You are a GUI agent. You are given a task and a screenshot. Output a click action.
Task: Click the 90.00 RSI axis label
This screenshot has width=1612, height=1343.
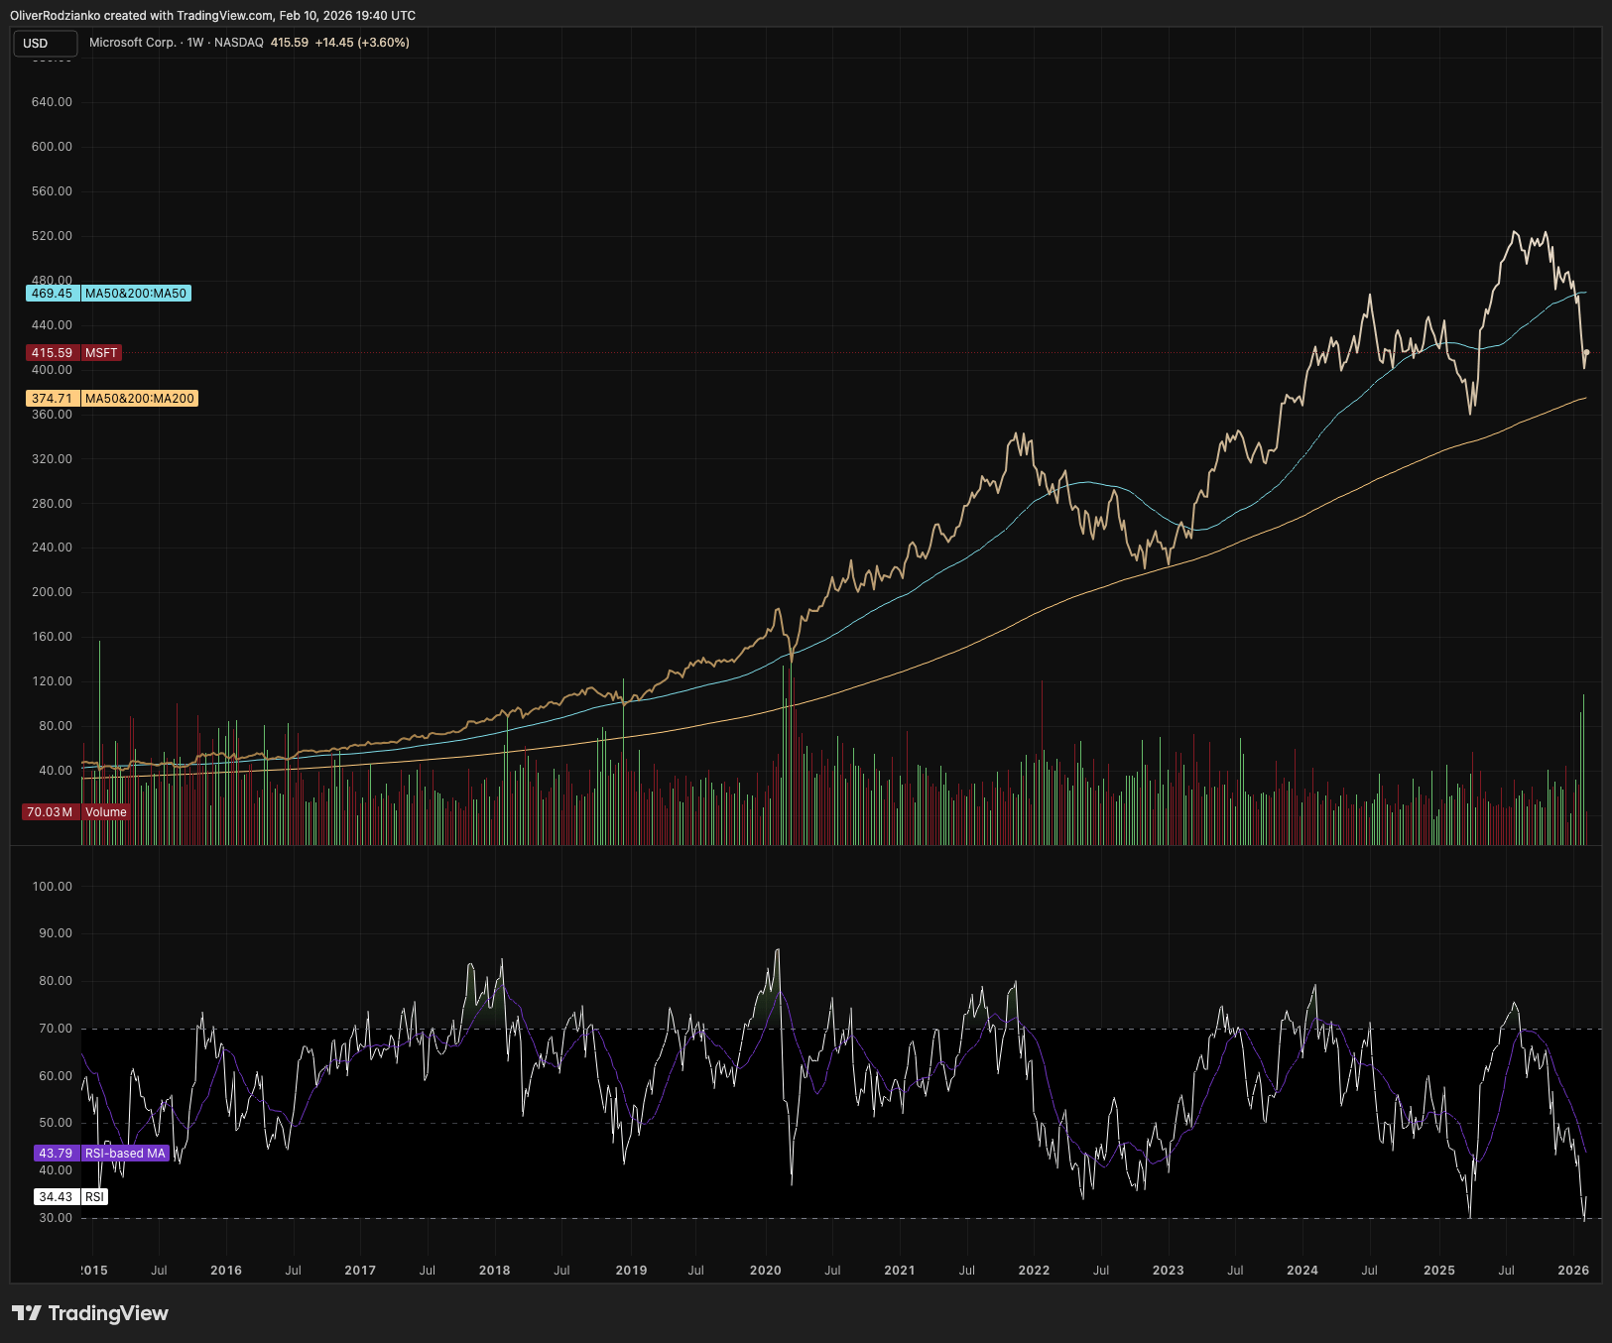(56, 933)
